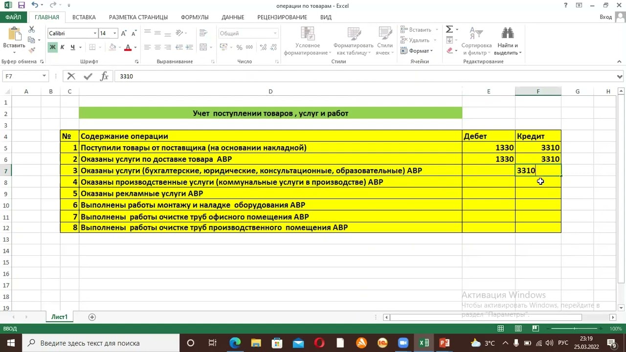The height and width of the screenshot is (352, 626).
Task: Open the cells Формат dropdown
Action: click(x=417, y=51)
